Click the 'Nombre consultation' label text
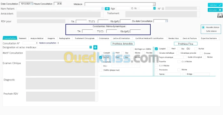The width and height of the screenshot is (223, 115). [48, 43]
